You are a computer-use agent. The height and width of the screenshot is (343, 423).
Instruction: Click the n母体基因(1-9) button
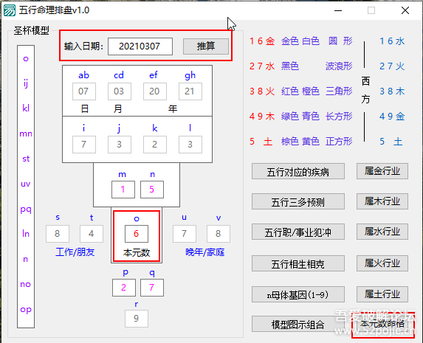click(298, 294)
